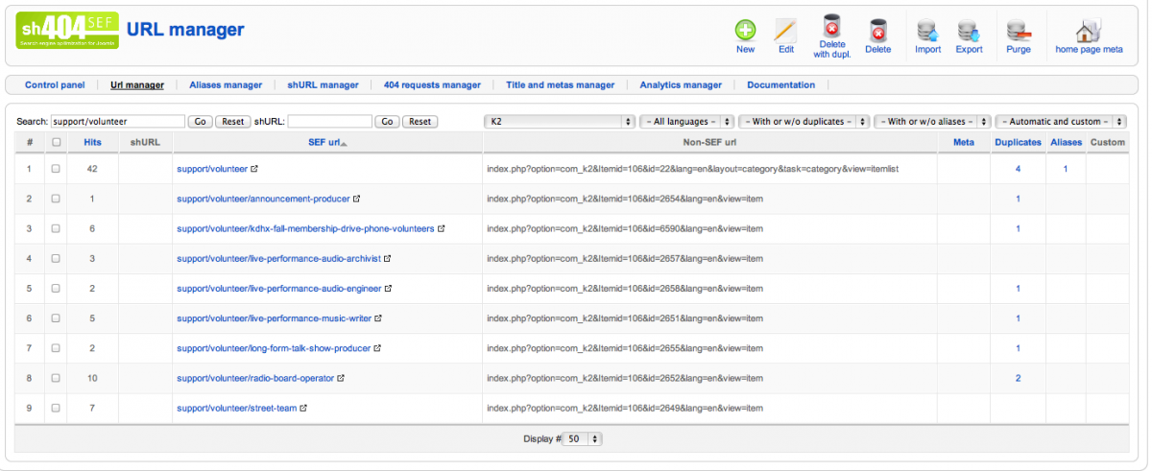Click the Export database icon

[x=969, y=31]
